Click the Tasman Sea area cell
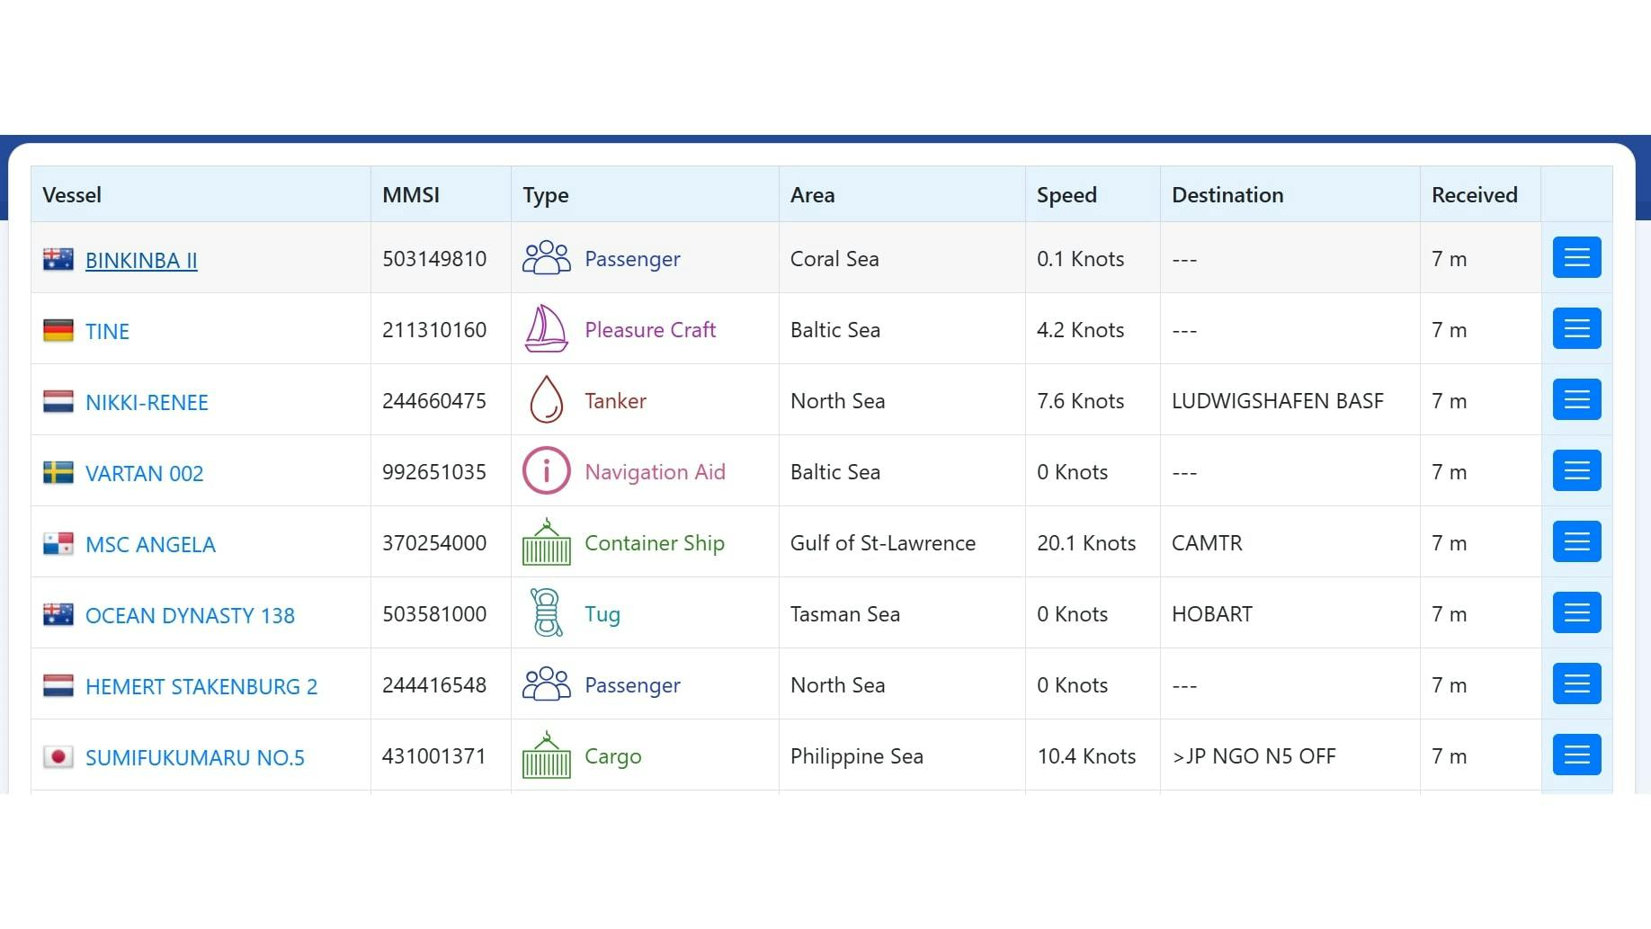The height and width of the screenshot is (929, 1651). 902,613
